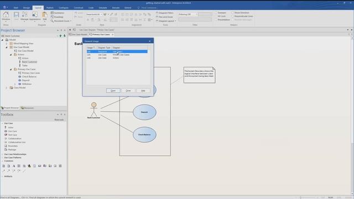Screen dimensions: 354x199
Task: Toggle the Show Direction checkbox
Action: point(232,13)
